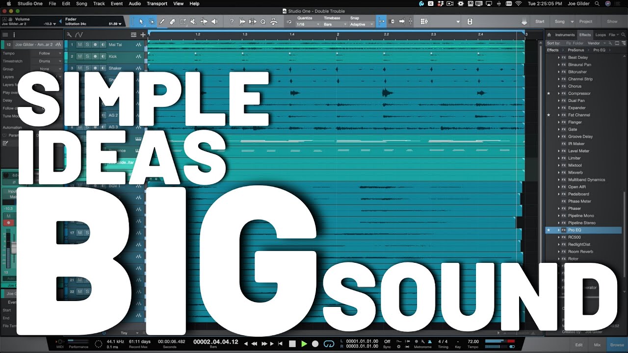
Task: Select the Paint pencil tool
Action: [162, 22]
